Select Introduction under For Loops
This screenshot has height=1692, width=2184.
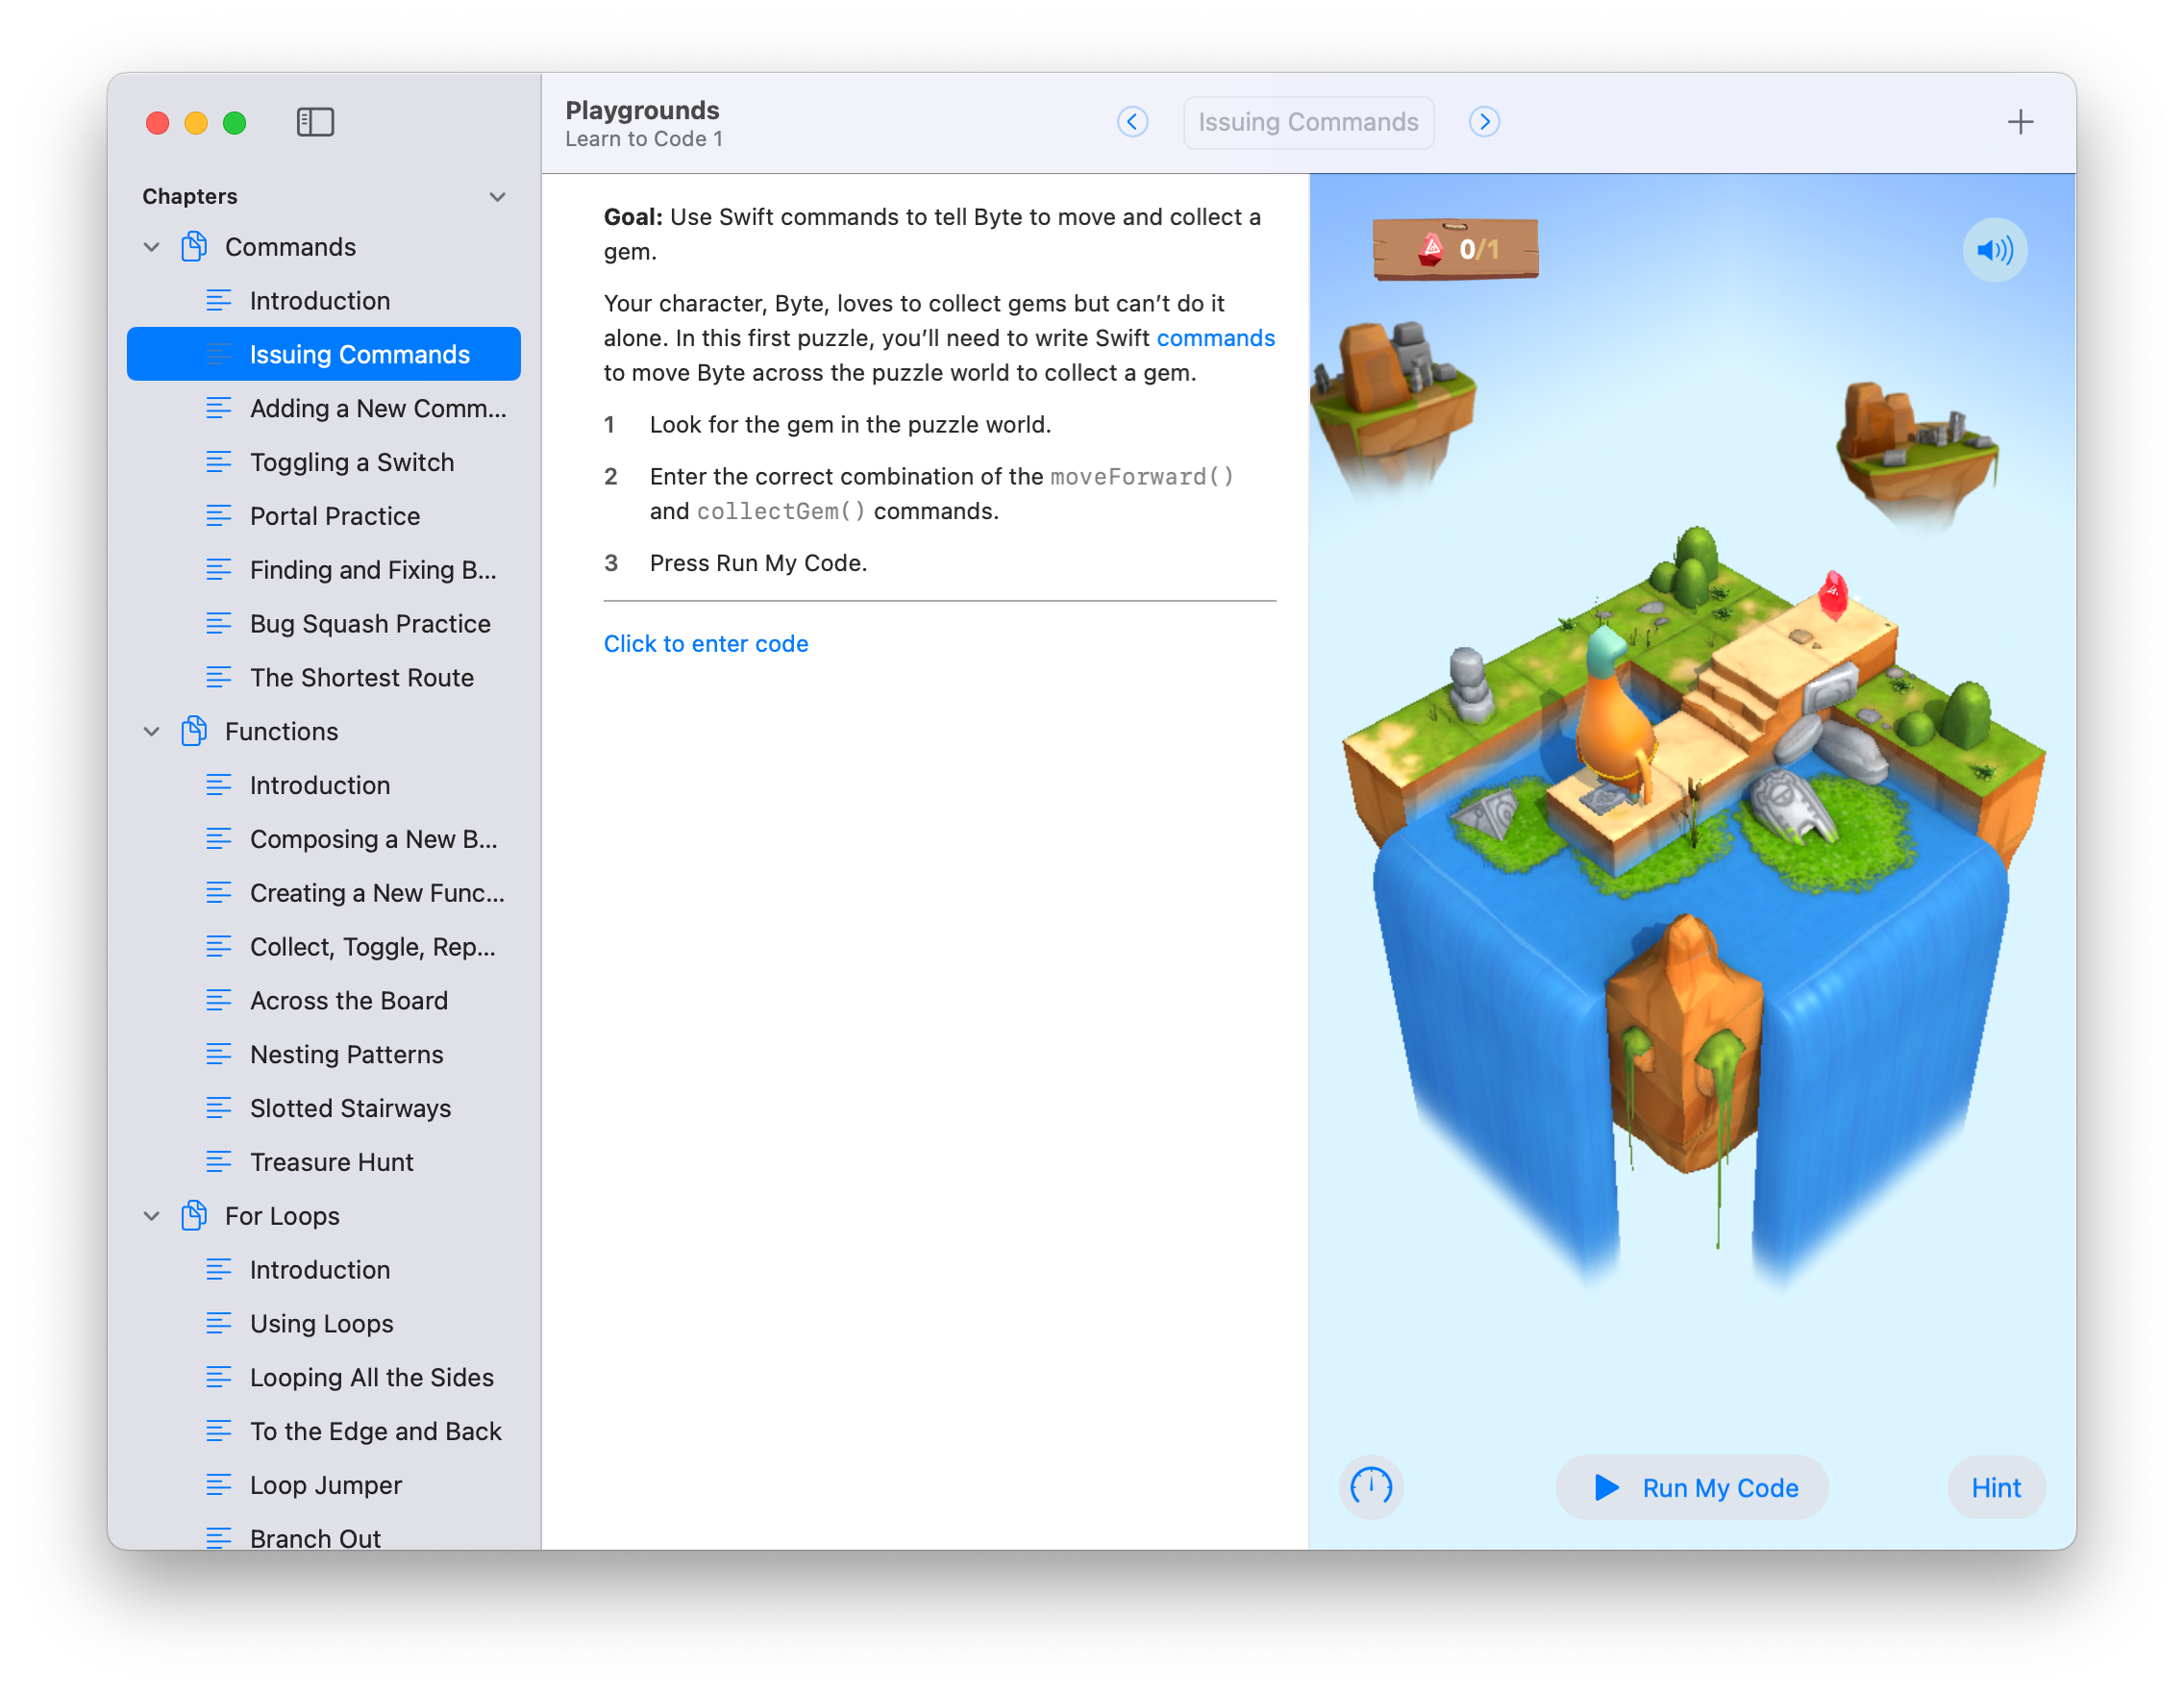324,1269
